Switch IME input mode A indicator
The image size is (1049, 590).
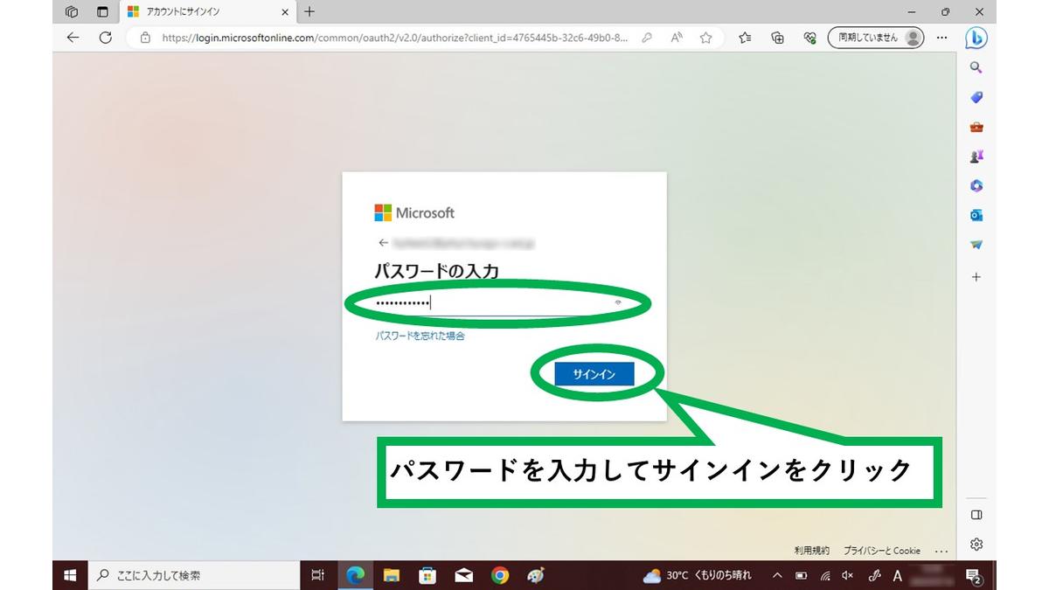[x=897, y=575]
